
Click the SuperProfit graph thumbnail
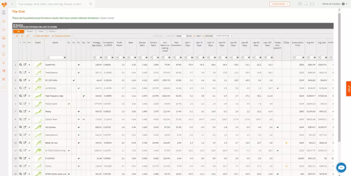point(38,65)
